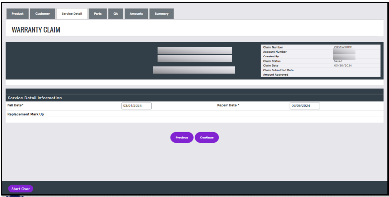Select the Service Detail tab
The height and width of the screenshot is (197, 389).
click(72, 13)
